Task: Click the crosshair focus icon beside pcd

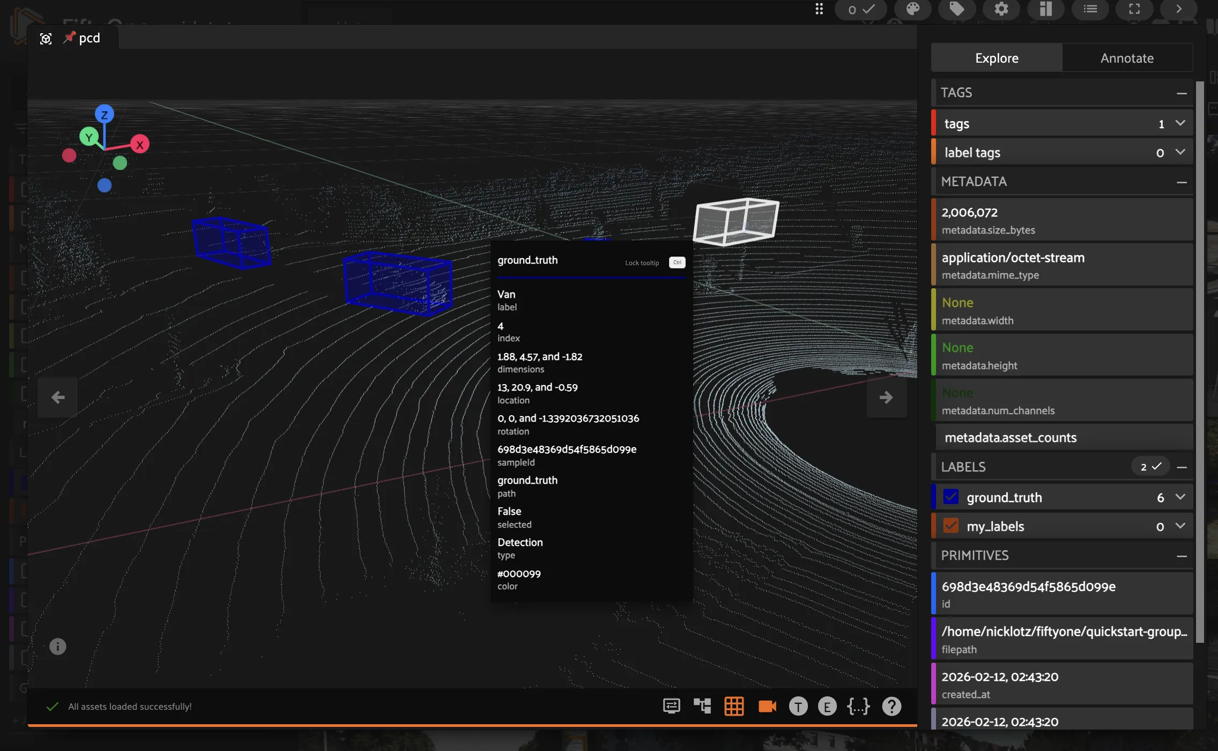Action: coord(46,38)
